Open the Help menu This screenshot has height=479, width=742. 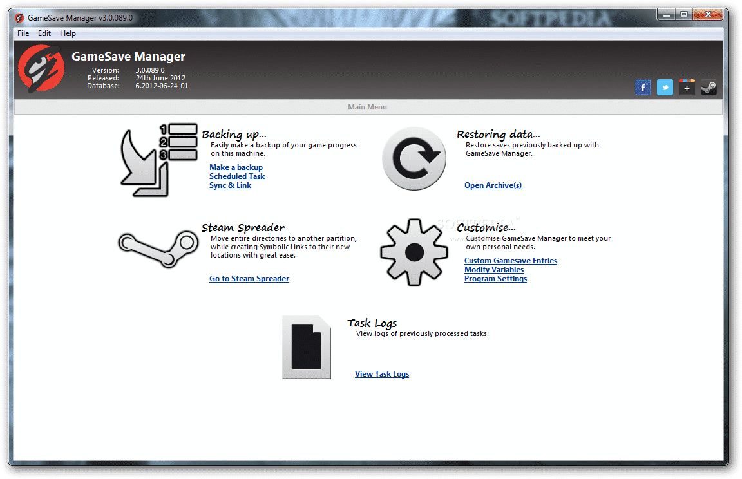click(x=68, y=33)
